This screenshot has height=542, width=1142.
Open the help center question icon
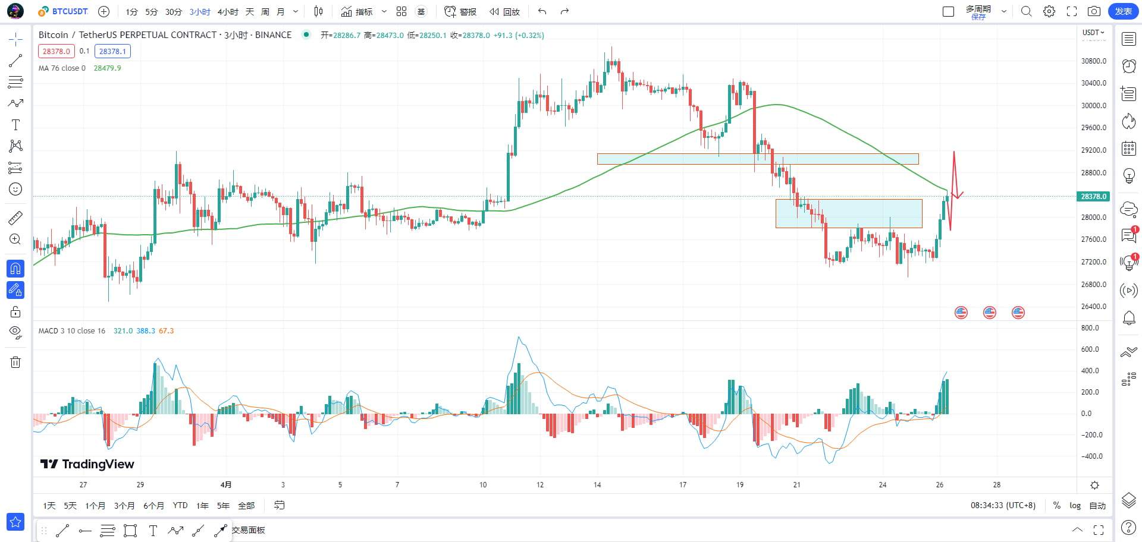tap(1128, 527)
